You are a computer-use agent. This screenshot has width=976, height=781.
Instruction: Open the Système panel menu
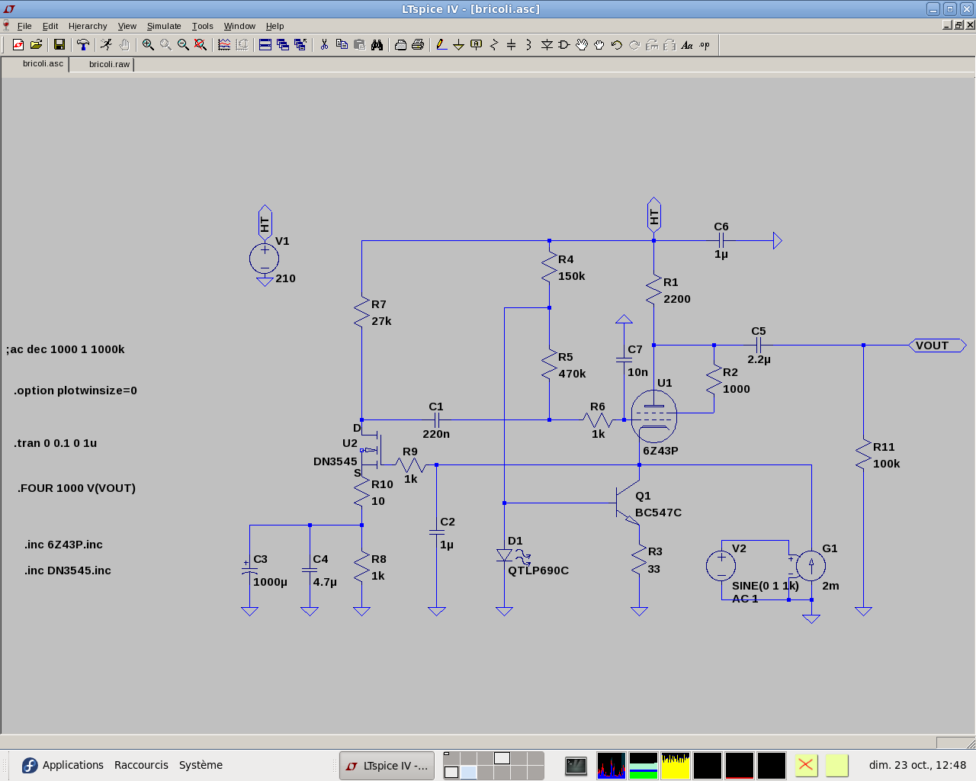pos(201,765)
